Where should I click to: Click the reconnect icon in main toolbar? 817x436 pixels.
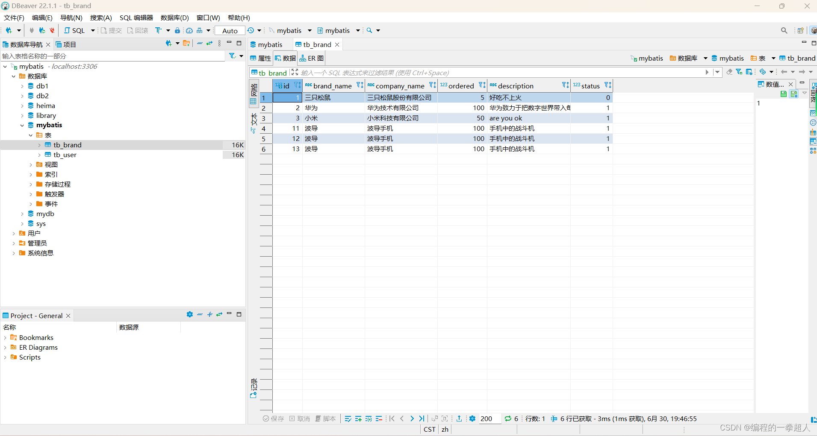pos(42,30)
